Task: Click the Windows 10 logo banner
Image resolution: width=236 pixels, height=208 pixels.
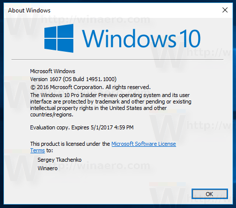Action: (x=122, y=38)
